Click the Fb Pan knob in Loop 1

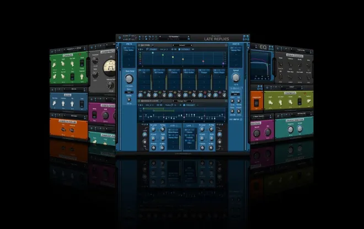[163, 129]
